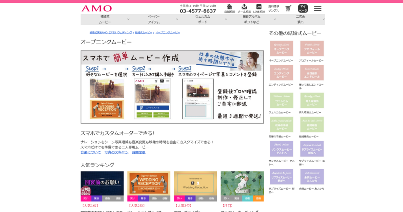Open the shopping cart icon
The height and width of the screenshot is (212, 403).
(x=288, y=9)
